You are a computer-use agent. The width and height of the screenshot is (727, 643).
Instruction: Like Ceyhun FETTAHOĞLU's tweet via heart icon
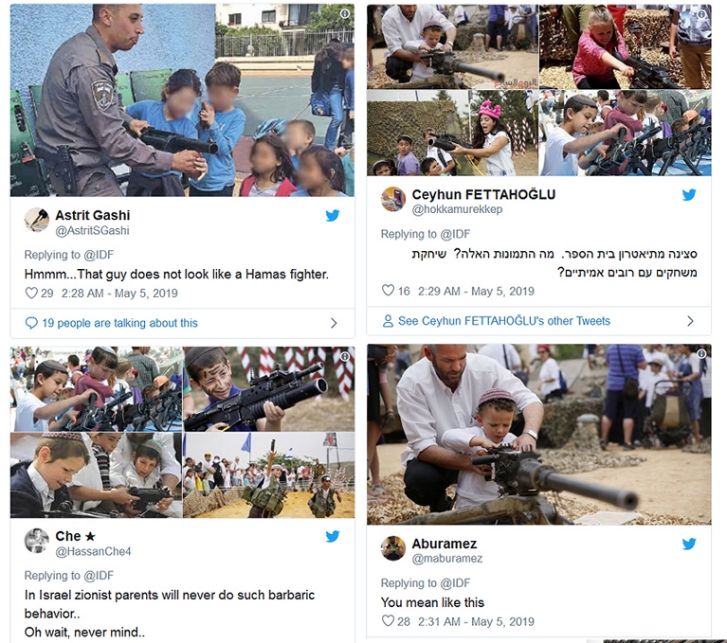(x=388, y=291)
